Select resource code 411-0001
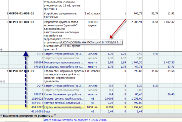This screenshot has height=122, width=182. click(x=37, y=111)
